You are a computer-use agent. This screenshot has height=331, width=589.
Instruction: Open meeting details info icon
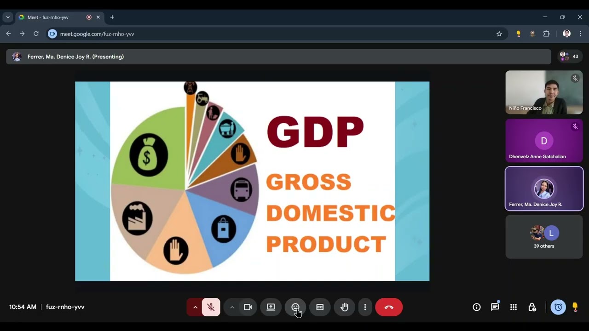click(477, 307)
